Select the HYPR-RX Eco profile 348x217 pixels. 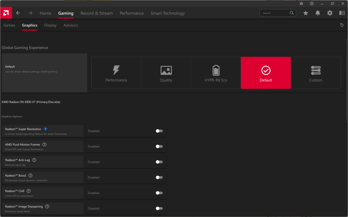pos(216,73)
